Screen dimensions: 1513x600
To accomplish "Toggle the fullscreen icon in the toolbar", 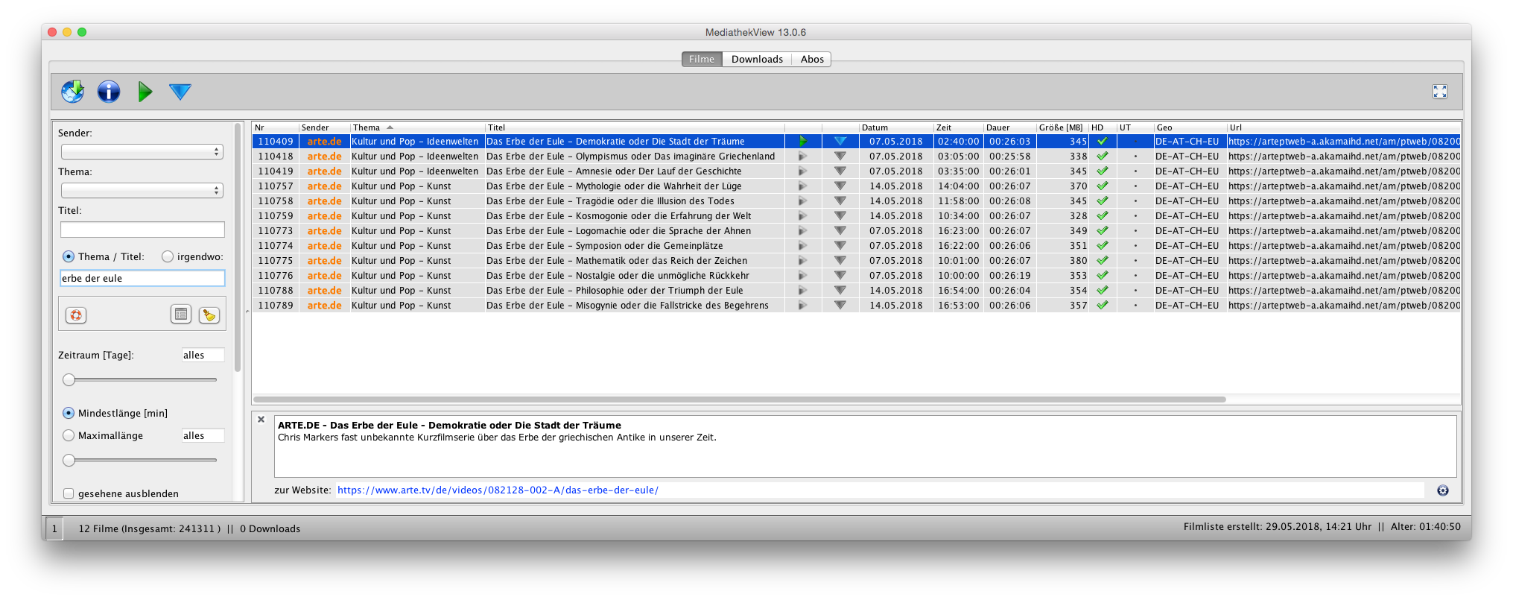I will pyautogui.click(x=1439, y=92).
